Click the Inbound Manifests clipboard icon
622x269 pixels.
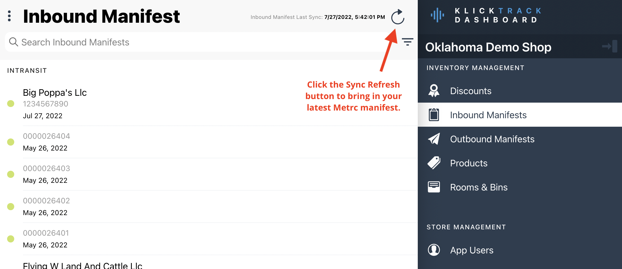tap(434, 115)
